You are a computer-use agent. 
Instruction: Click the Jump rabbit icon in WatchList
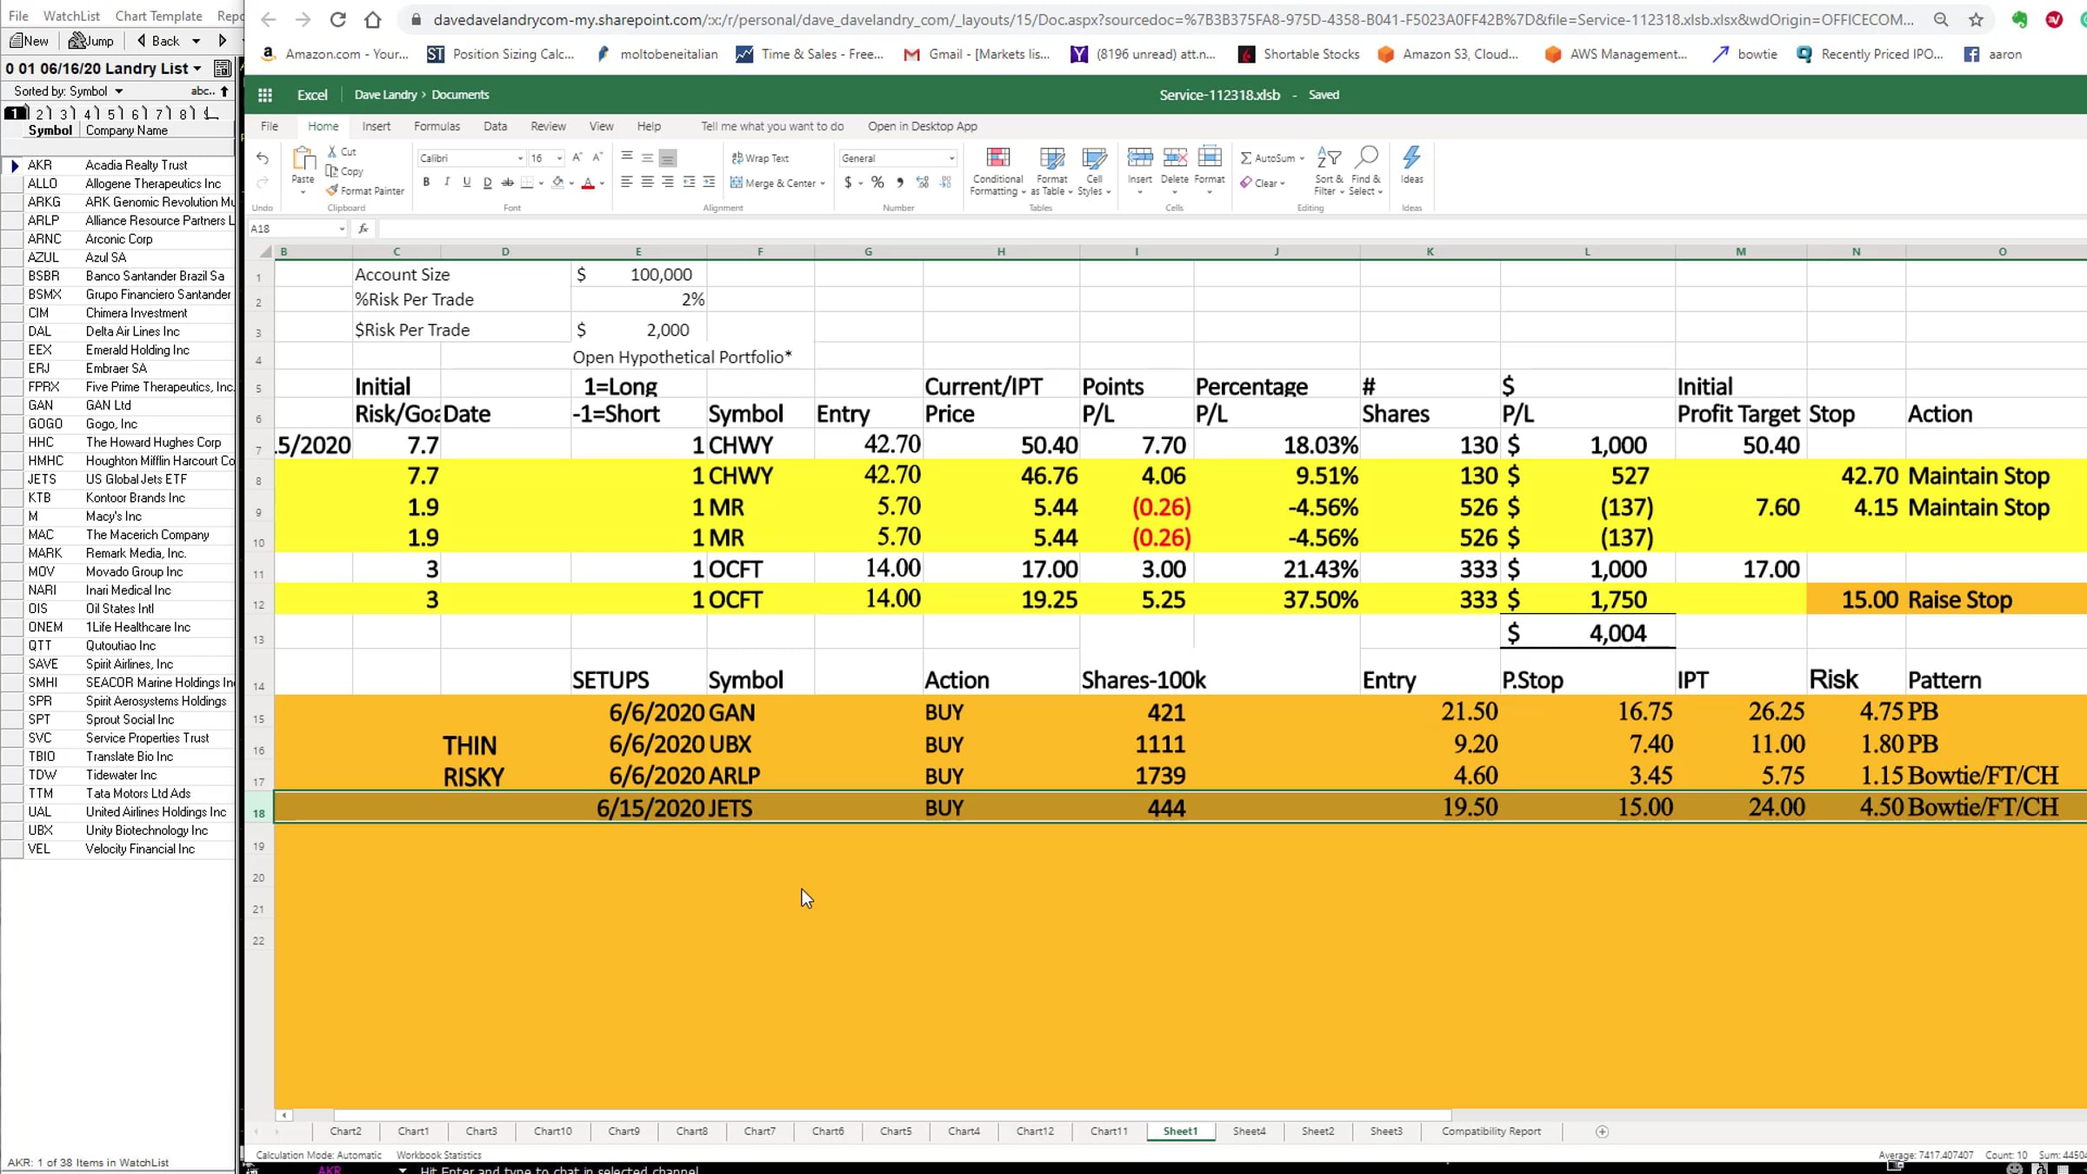[x=91, y=41]
